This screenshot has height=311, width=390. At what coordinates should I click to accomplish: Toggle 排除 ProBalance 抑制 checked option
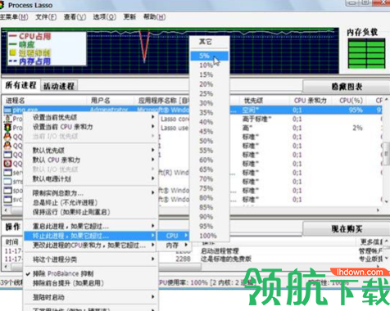[x=63, y=273]
